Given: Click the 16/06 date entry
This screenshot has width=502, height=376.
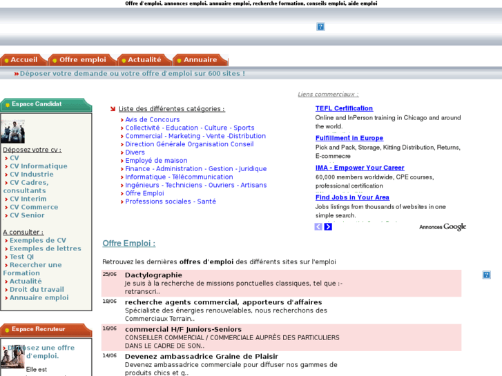Looking at the screenshot, I should 110,328.
